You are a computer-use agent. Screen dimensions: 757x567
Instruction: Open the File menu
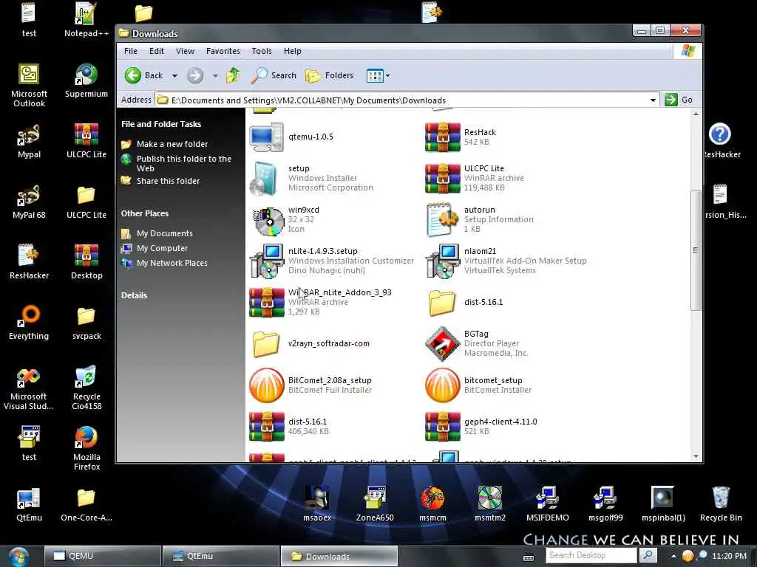(130, 51)
